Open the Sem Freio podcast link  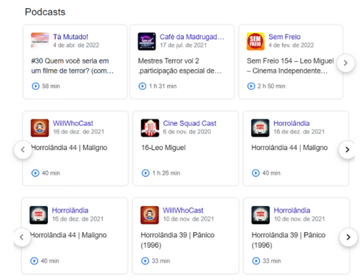[x=284, y=37]
